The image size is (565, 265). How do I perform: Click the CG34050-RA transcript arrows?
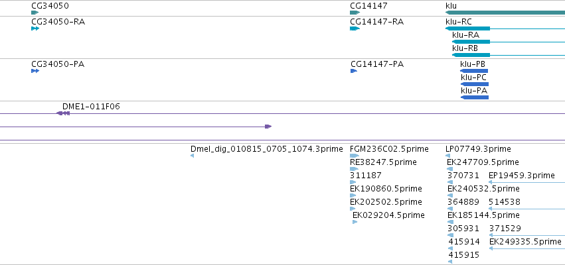pos(35,28)
